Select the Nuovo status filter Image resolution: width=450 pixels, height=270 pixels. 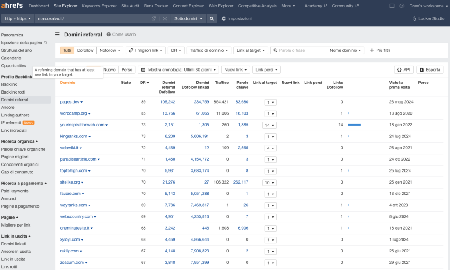pos(109,70)
